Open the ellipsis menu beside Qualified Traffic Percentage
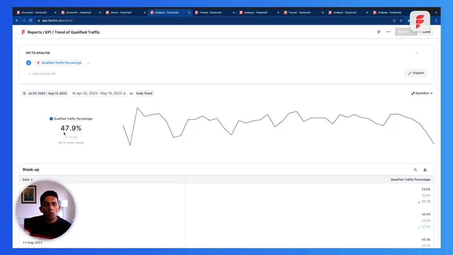Image resolution: width=453 pixels, height=255 pixels. click(x=88, y=63)
